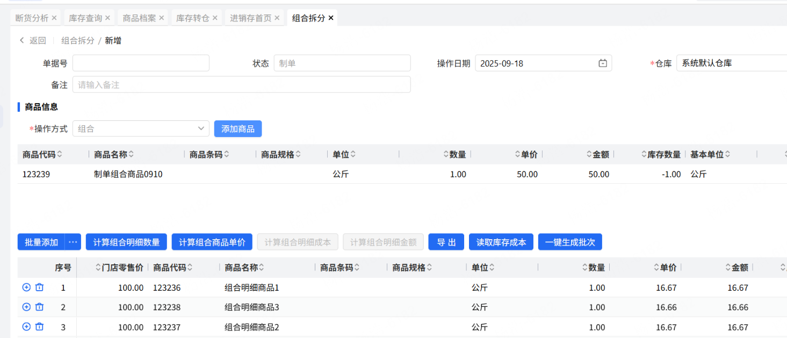Screen dimensions: 787x338
Task: Click the 状态 field showing 制单
Action: coord(342,63)
